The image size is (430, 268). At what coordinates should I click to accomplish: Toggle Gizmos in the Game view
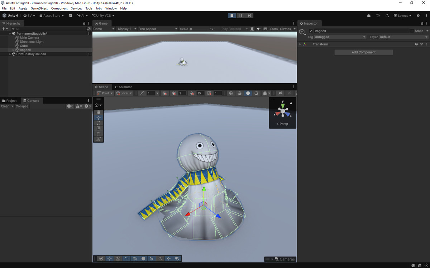(286, 29)
